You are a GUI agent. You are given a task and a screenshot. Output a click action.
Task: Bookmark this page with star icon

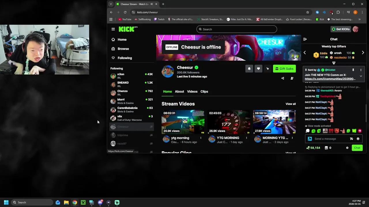(x=308, y=12)
